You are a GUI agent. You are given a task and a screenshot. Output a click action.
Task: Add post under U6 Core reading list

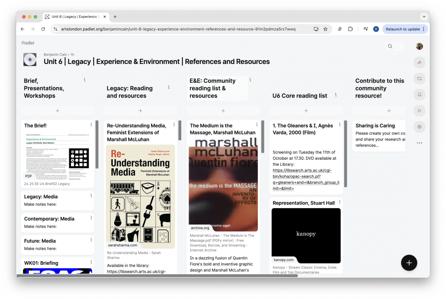click(306, 111)
